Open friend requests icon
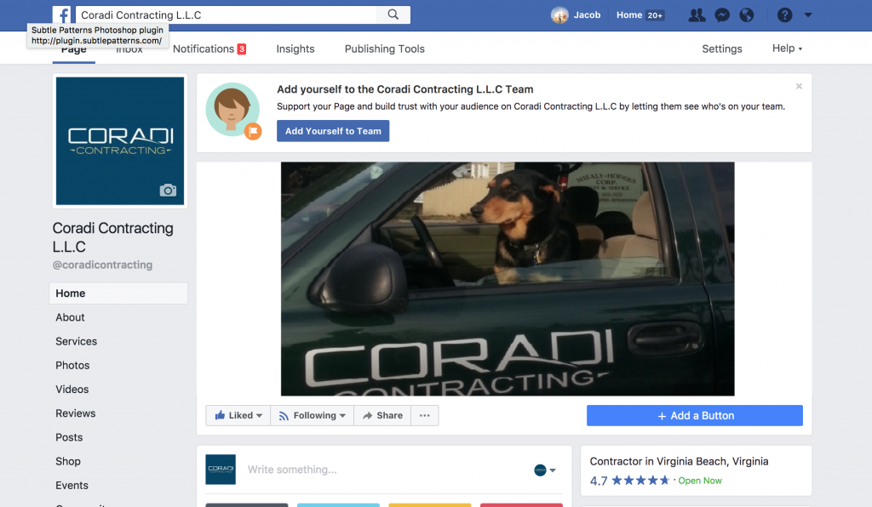This screenshot has width=872, height=507. (697, 15)
